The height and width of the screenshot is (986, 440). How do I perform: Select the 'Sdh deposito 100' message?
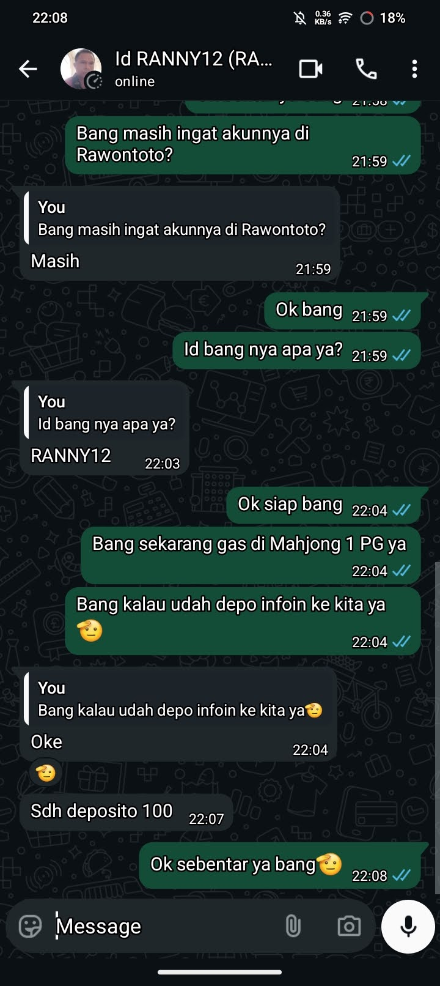pos(126,812)
